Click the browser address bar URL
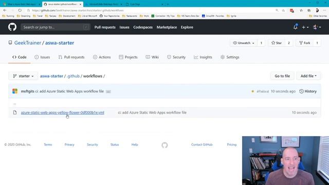The width and height of the screenshot is (329, 185). pos(78,10)
